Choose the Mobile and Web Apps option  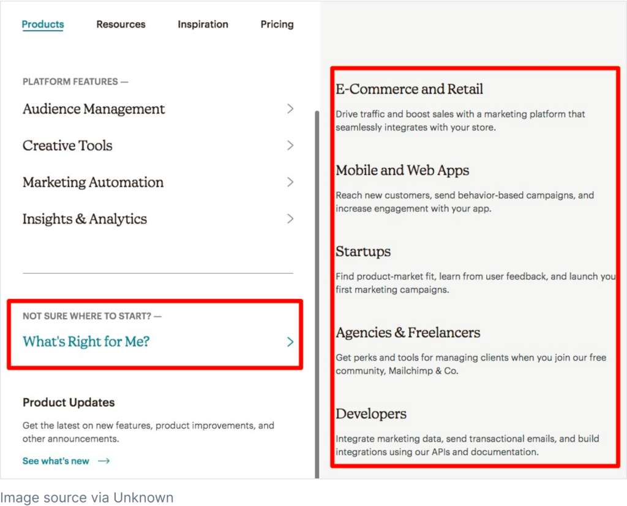(x=402, y=170)
